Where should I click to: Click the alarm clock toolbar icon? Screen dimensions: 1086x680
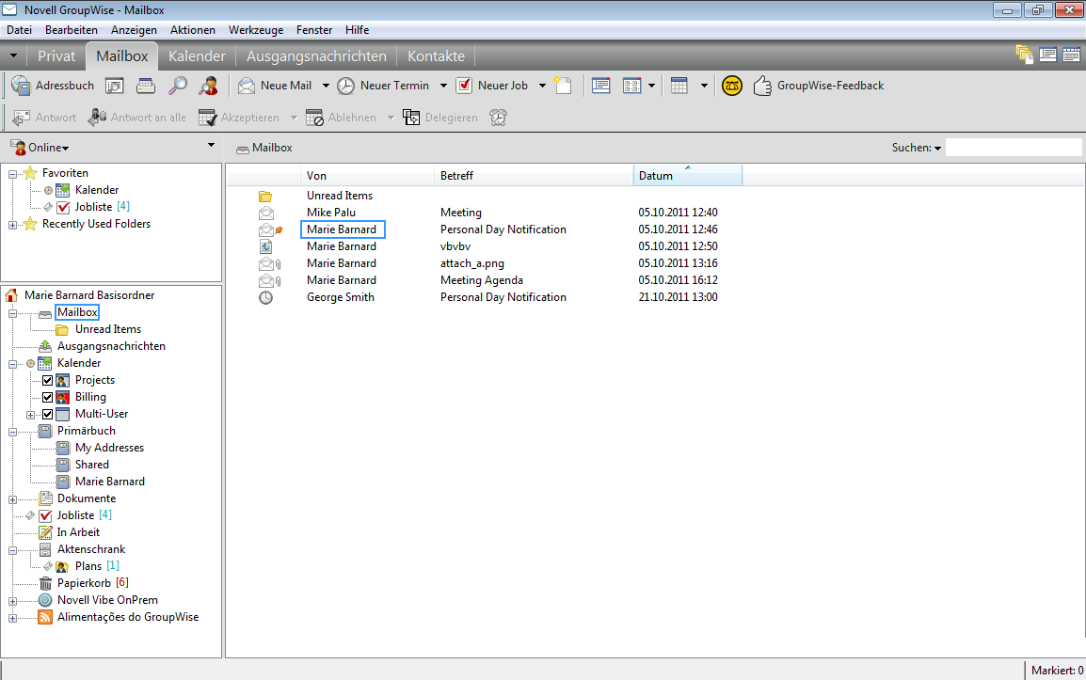click(x=498, y=118)
